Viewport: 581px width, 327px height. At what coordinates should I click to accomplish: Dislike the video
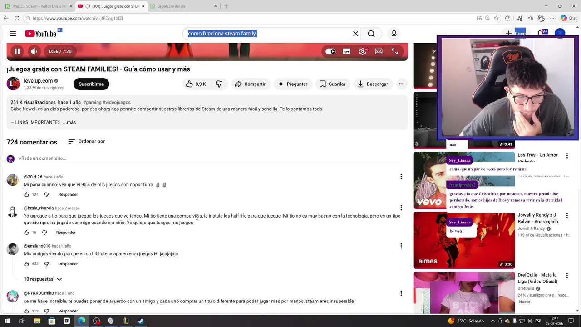[219, 84]
